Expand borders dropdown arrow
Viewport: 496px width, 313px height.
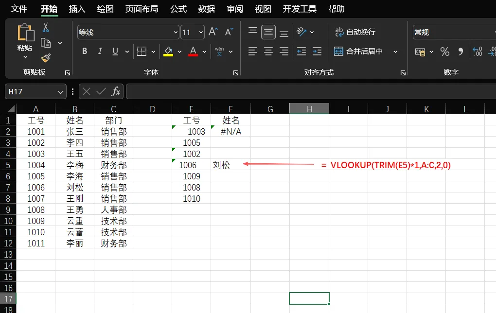pos(153,52)
